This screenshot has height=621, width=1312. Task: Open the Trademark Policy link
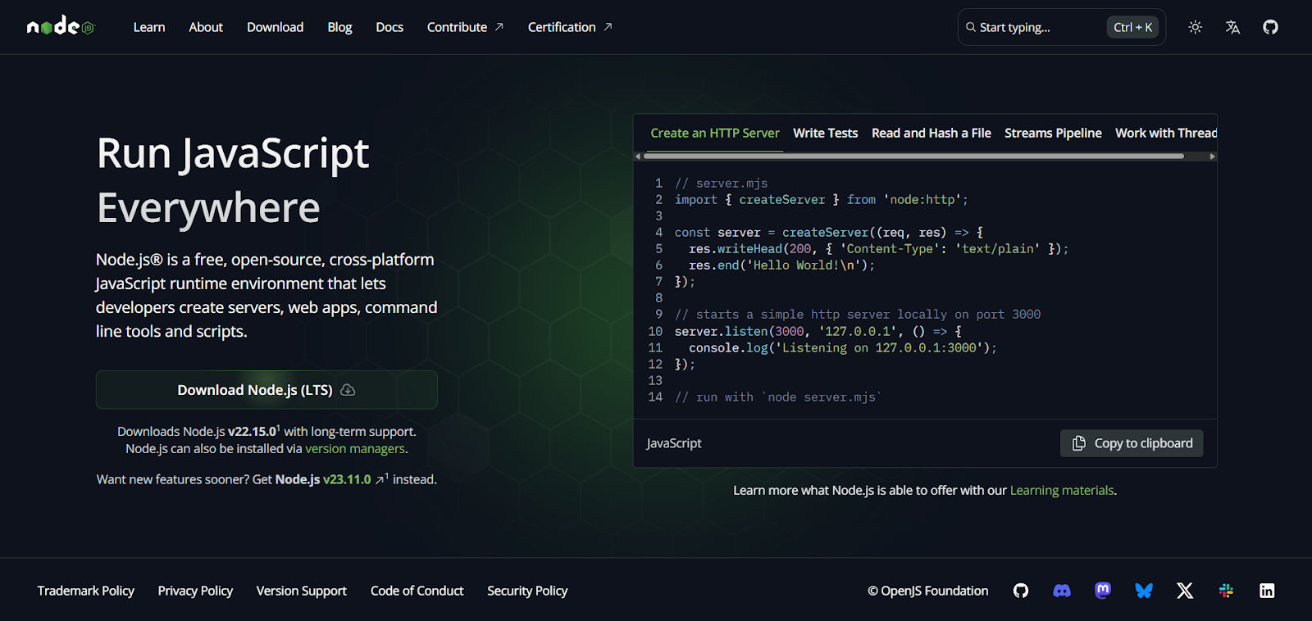click(x=86, y=591)
